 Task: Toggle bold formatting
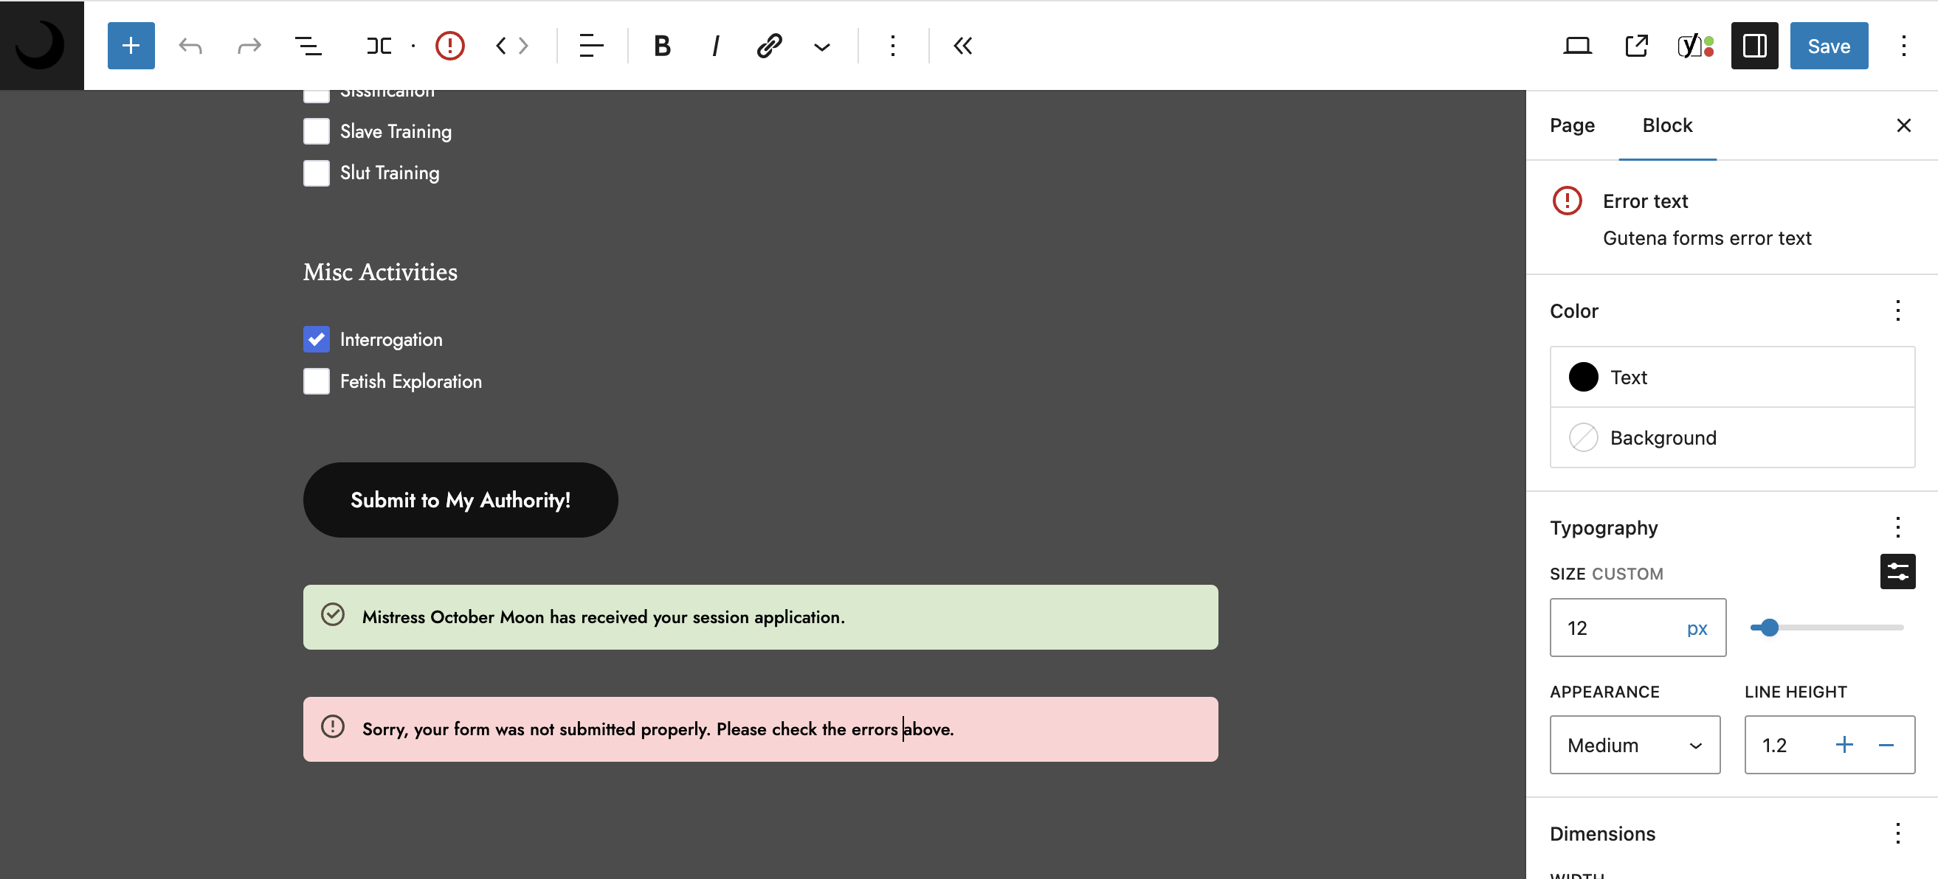click(662, 46)
